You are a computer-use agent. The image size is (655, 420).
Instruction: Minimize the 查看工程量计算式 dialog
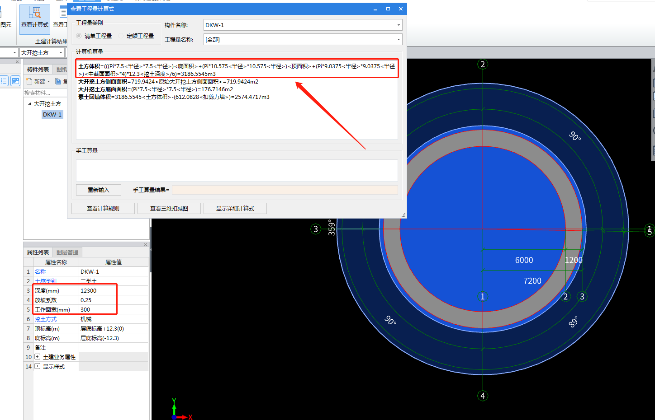pos(375,9)
